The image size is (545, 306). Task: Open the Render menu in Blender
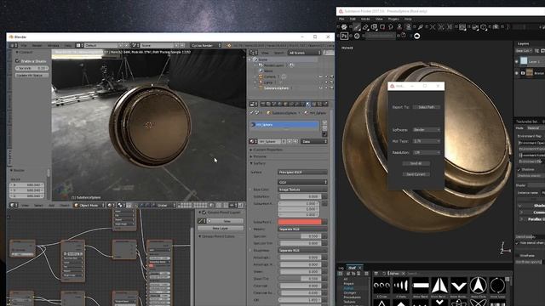tap(37, 45)
